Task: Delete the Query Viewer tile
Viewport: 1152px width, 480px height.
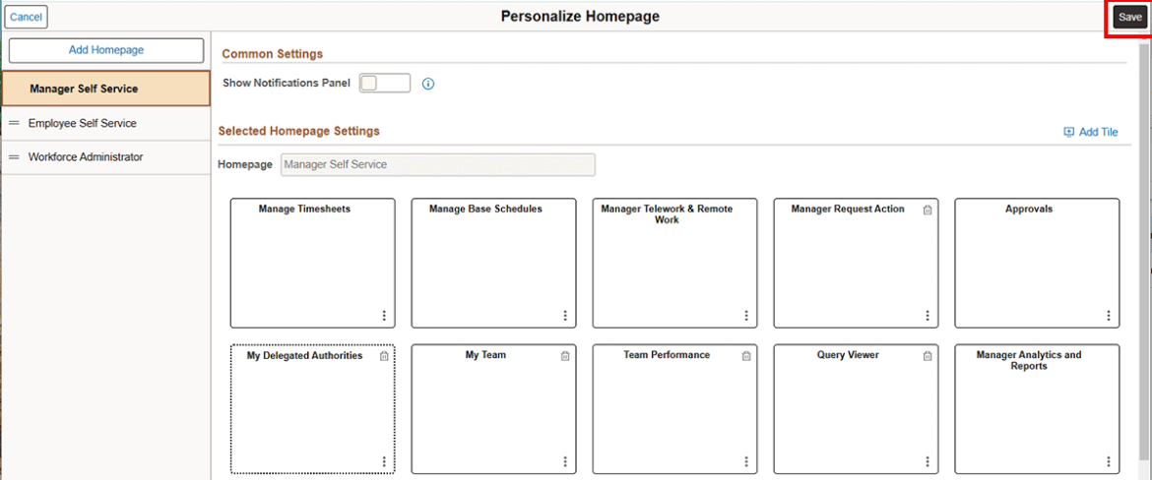Action: coord(928,356)
